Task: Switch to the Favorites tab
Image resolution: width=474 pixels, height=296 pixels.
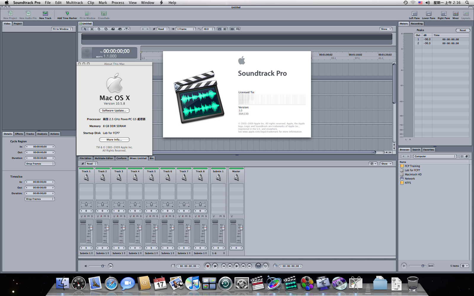Action: [428, 150]
